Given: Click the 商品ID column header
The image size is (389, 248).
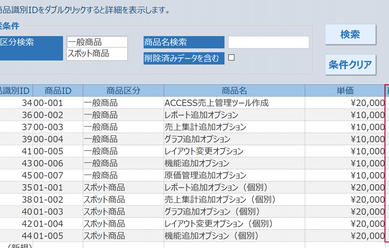Looking at the screenshot, I should click(58, 91).
